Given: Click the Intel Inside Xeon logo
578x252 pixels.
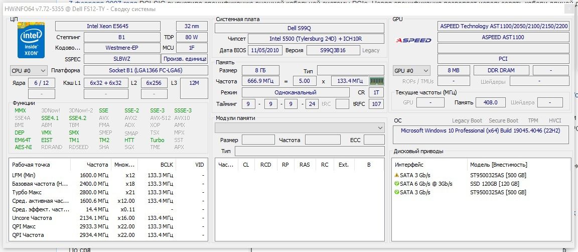Looking at the screenshot, I should click(x=31, y=40).
